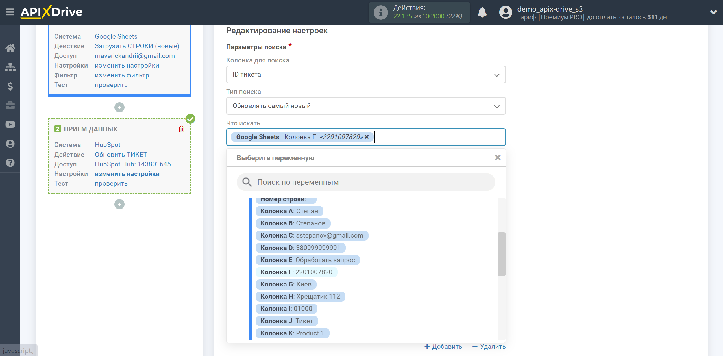Click the ApiX-Drive logo
The image size is (723, 356).
pyautogui.click(x=51, y=12)
